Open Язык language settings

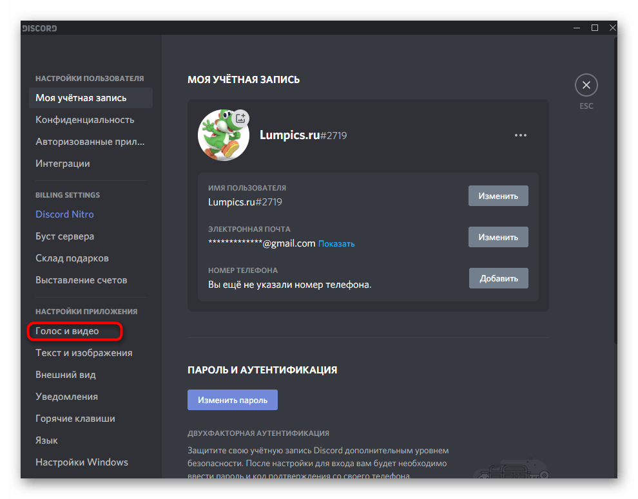click(x=46, y=440)
